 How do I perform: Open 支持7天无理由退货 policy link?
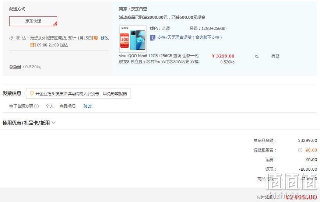[x=189, y=37]
